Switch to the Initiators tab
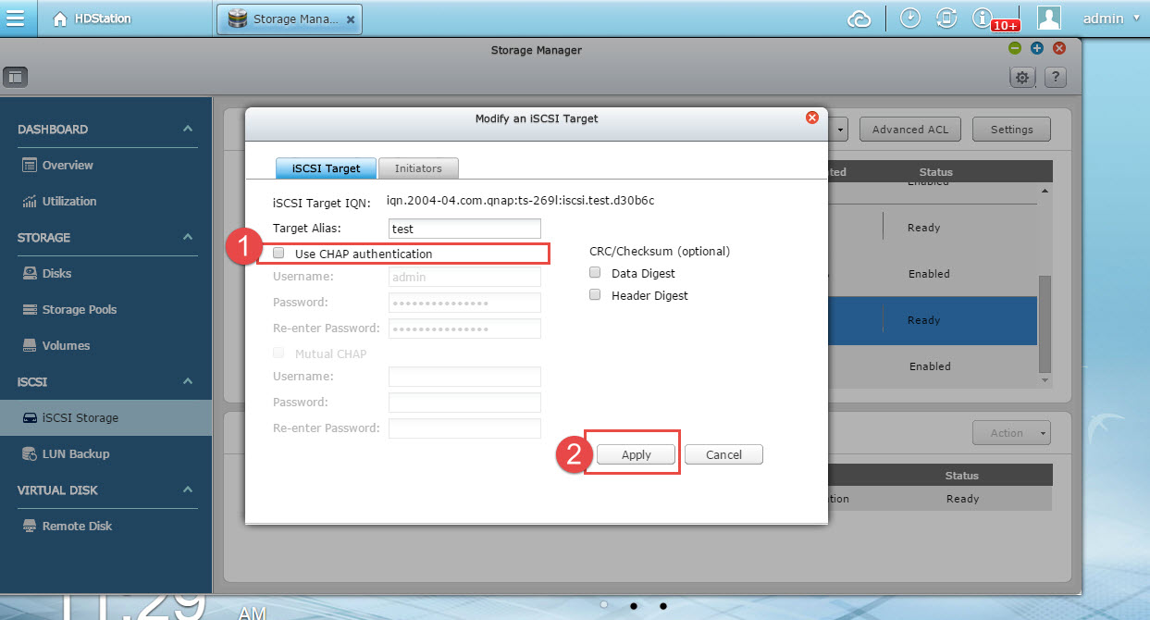This screenshot has width=1150, height=620. click(418, 168)
